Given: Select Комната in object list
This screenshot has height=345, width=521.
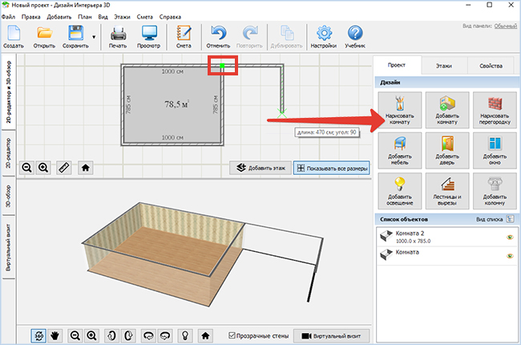Looking at the screenshot, I should click(447, 255).
